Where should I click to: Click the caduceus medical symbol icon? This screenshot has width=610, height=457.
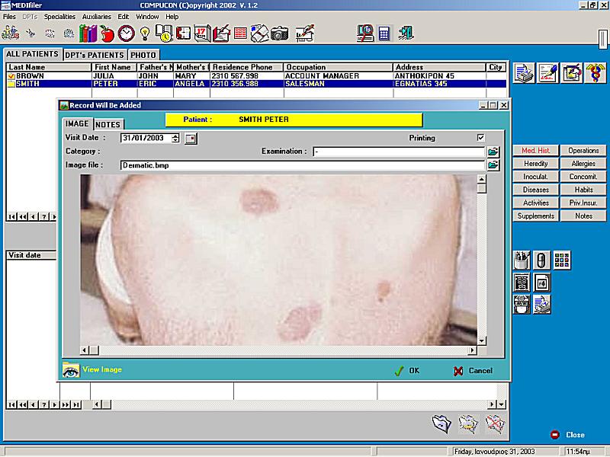point(595,72)
